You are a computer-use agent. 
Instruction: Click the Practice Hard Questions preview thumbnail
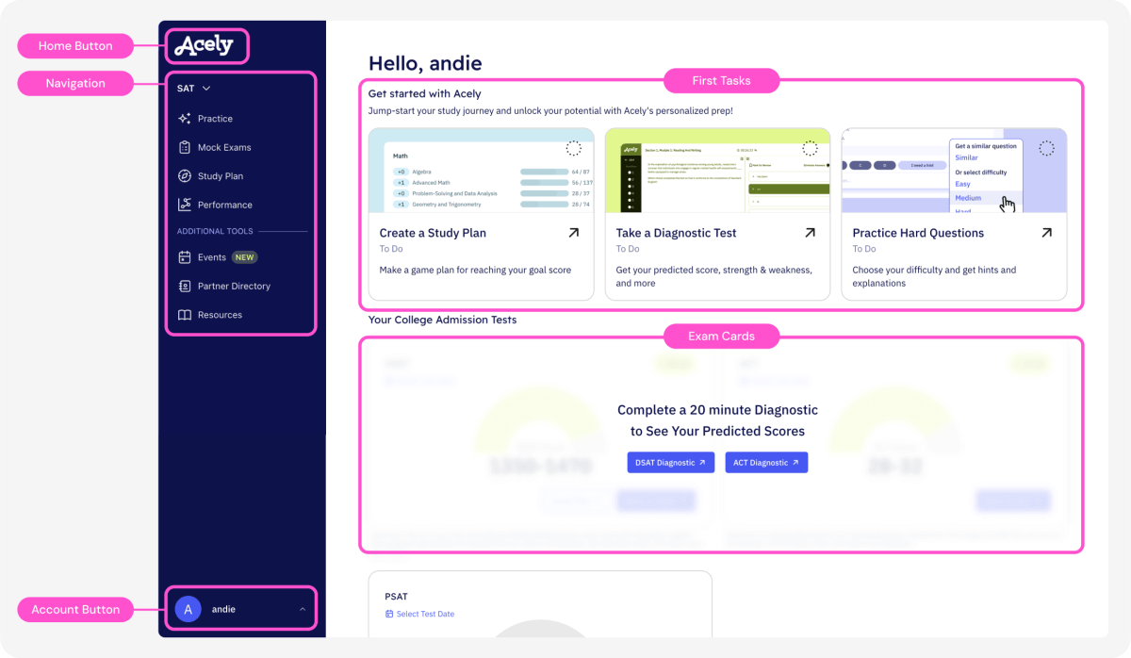953,171
